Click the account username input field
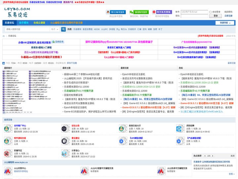 point(194,12)
